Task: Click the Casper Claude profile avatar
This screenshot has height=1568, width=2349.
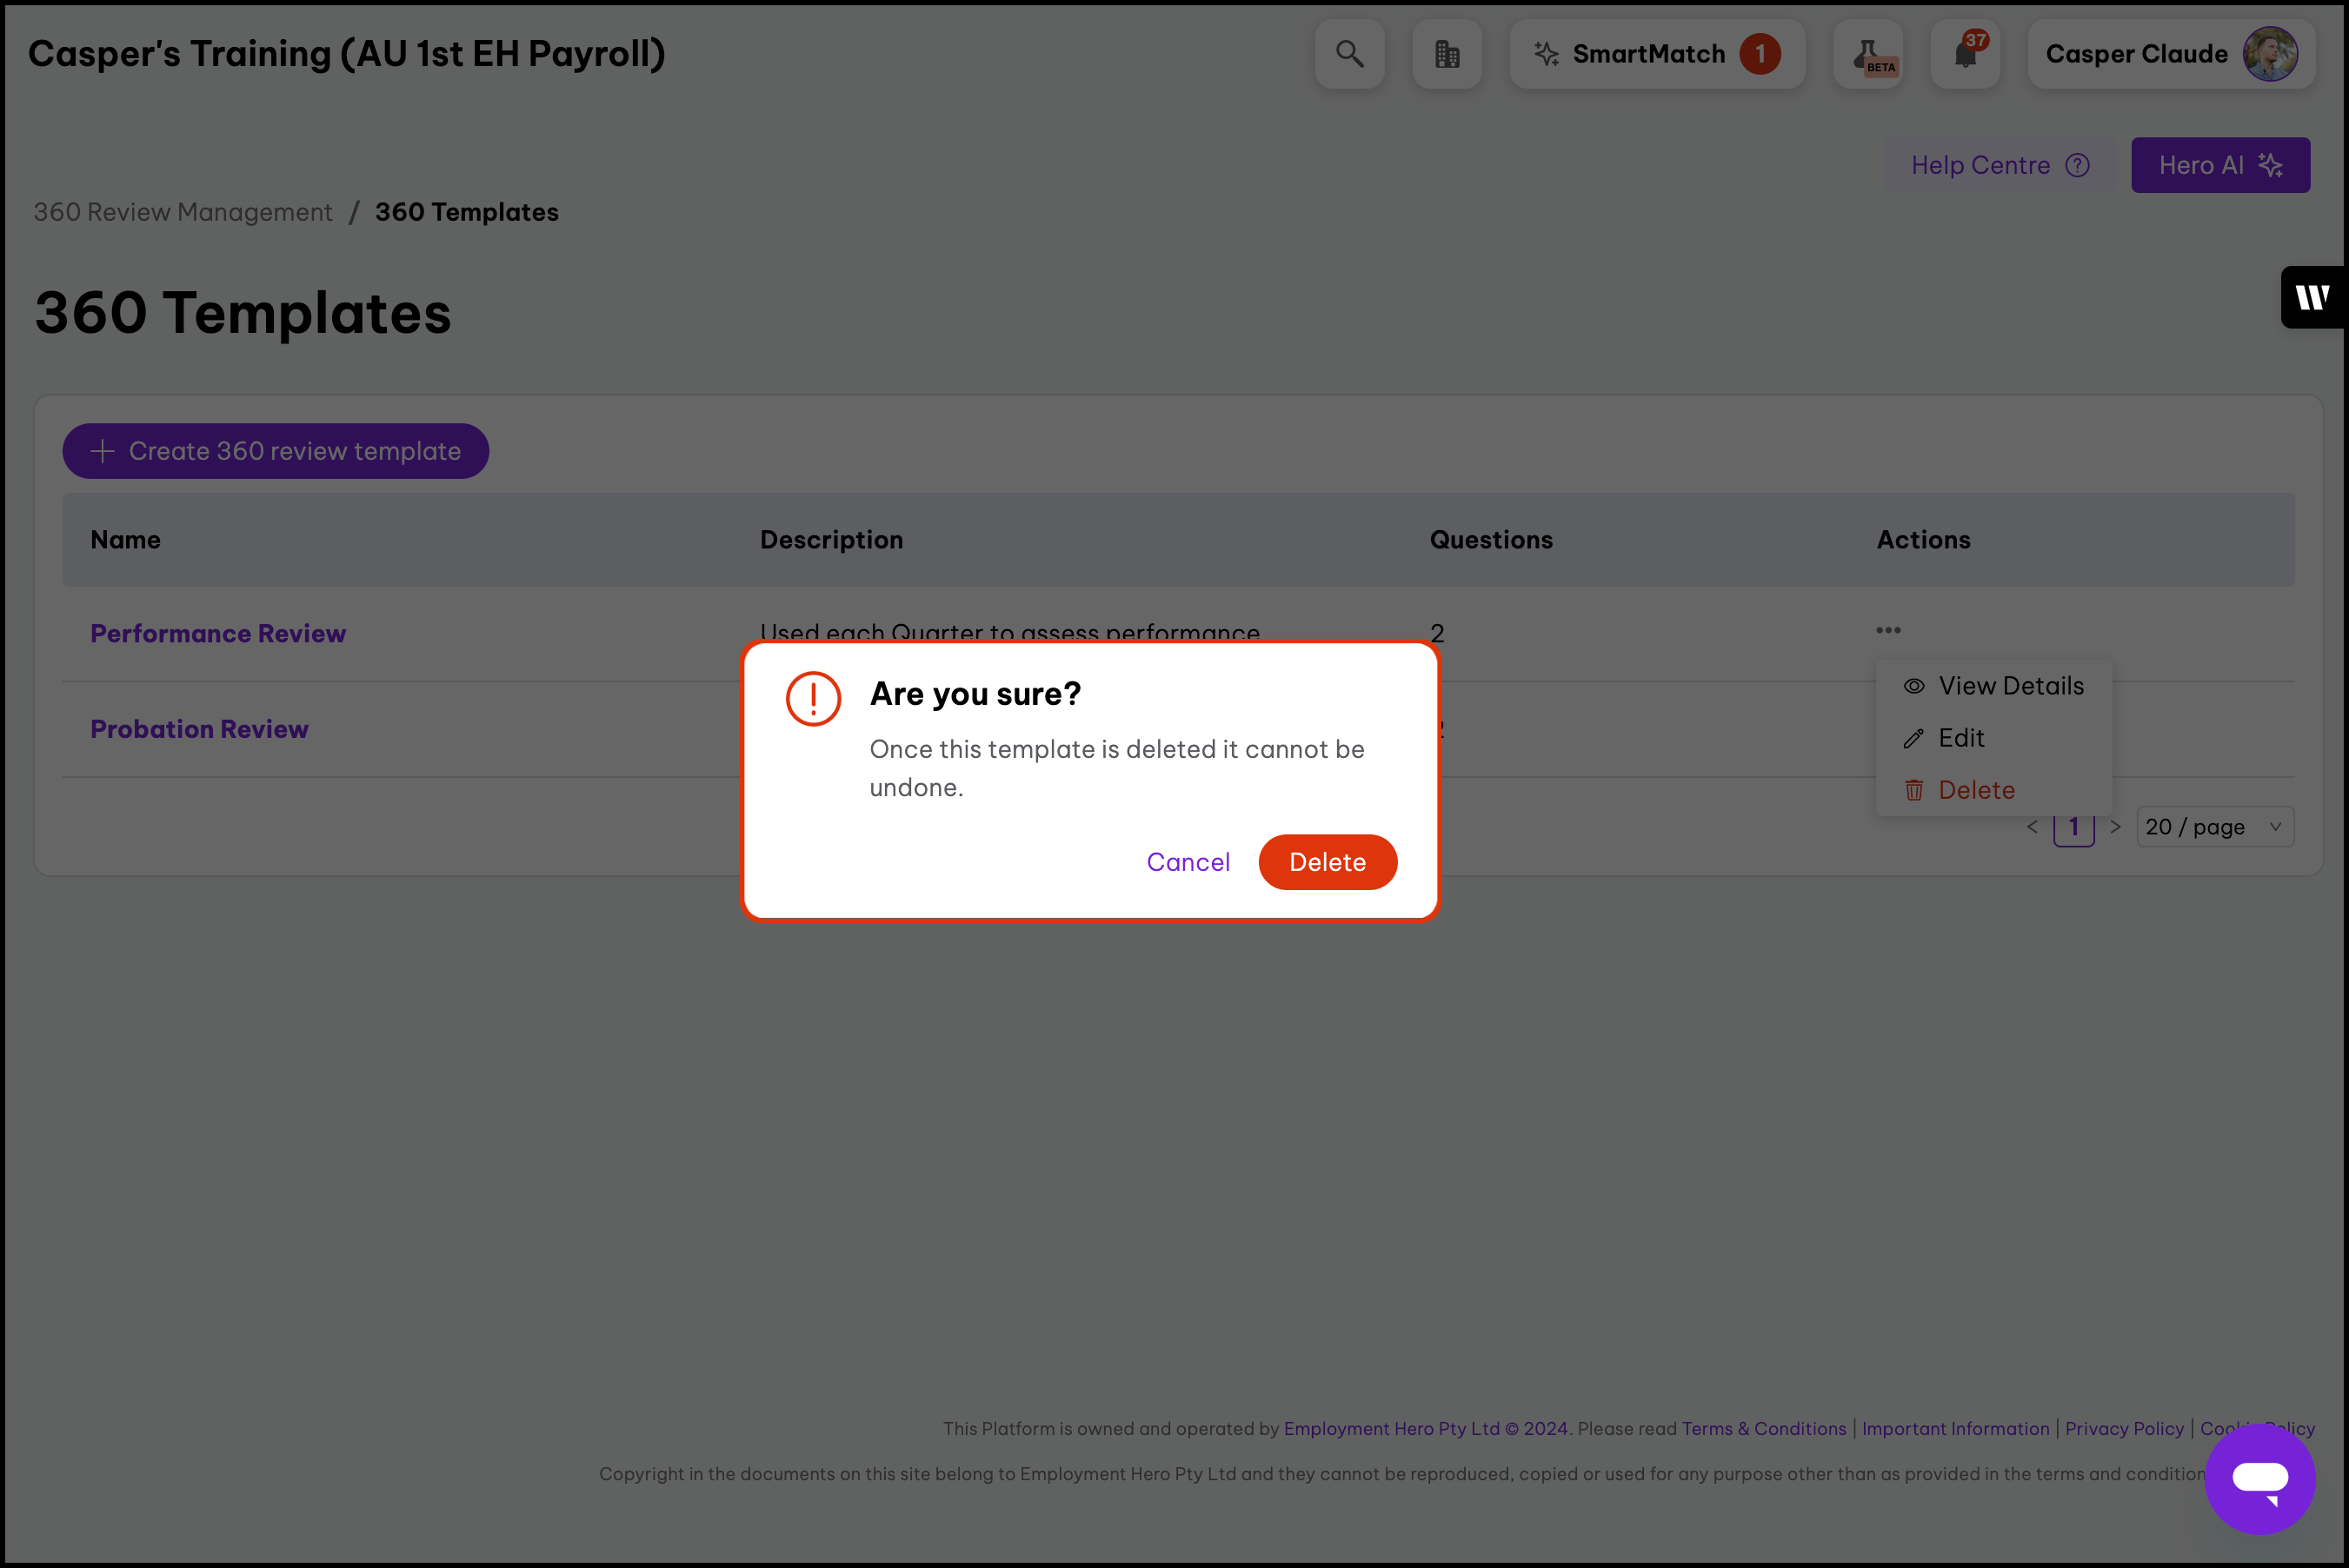Action: (2269, 54)
